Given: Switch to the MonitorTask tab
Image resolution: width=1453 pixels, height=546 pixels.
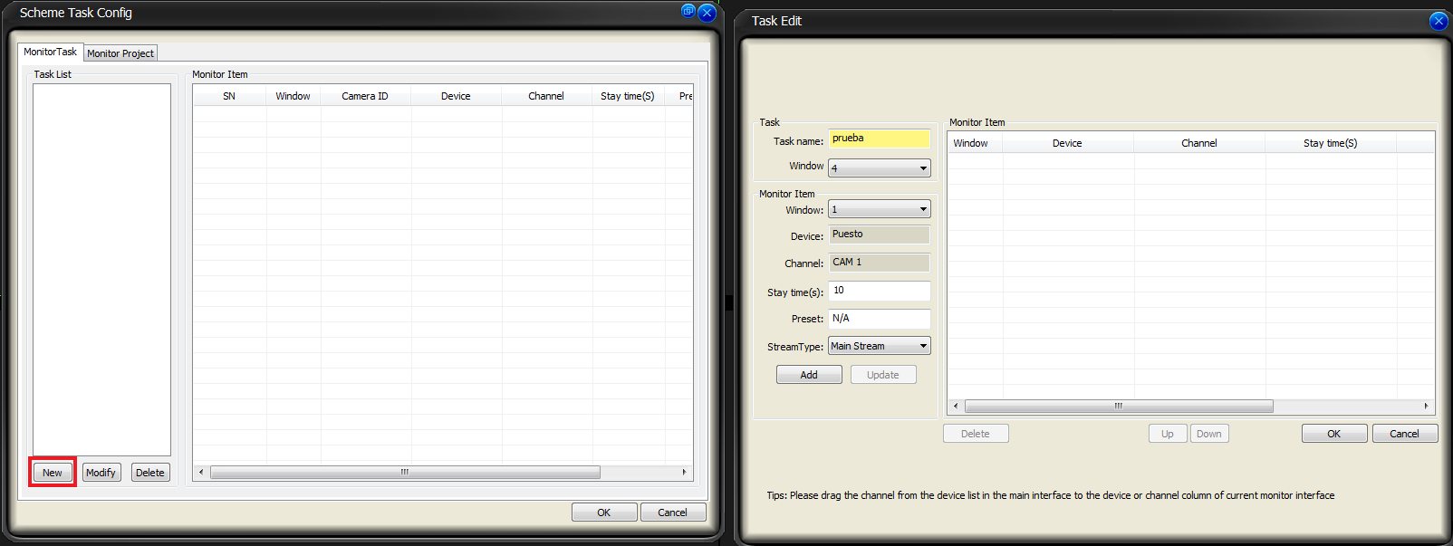Looking at the screenshot, I should [x=50, y=53].
